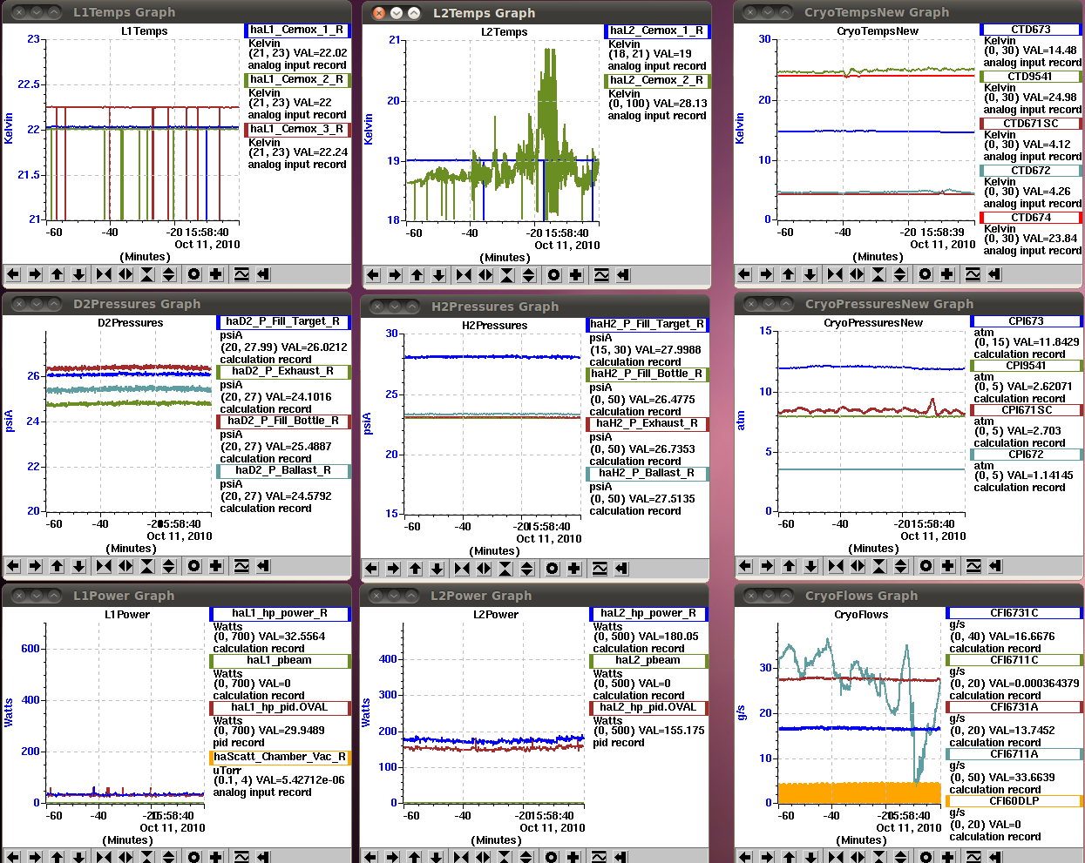Screen dimensions: 1085x863
Task: Vertical hourglass zoom icon in L1Temps toolbar
Action: pos(147,274)
